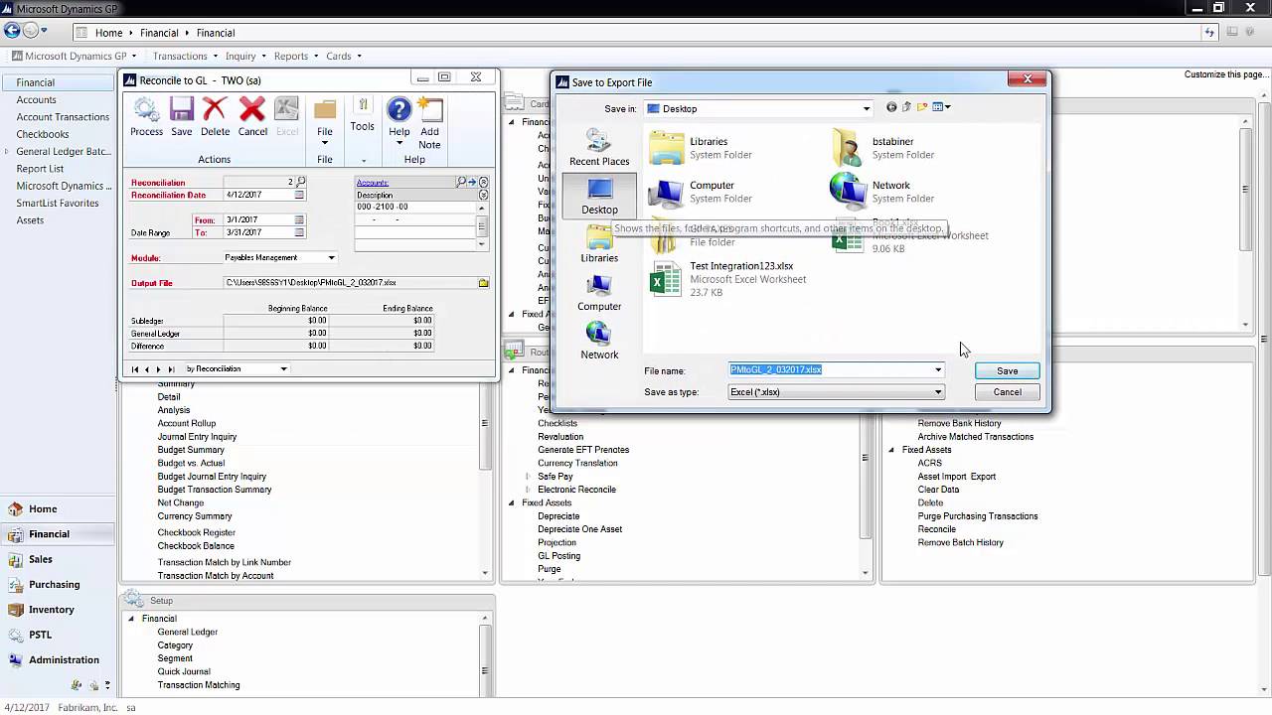Click Go To Last Folder Visited icon in dialog
Viewport: 1272px width, 715px height.
pos(891,107)
